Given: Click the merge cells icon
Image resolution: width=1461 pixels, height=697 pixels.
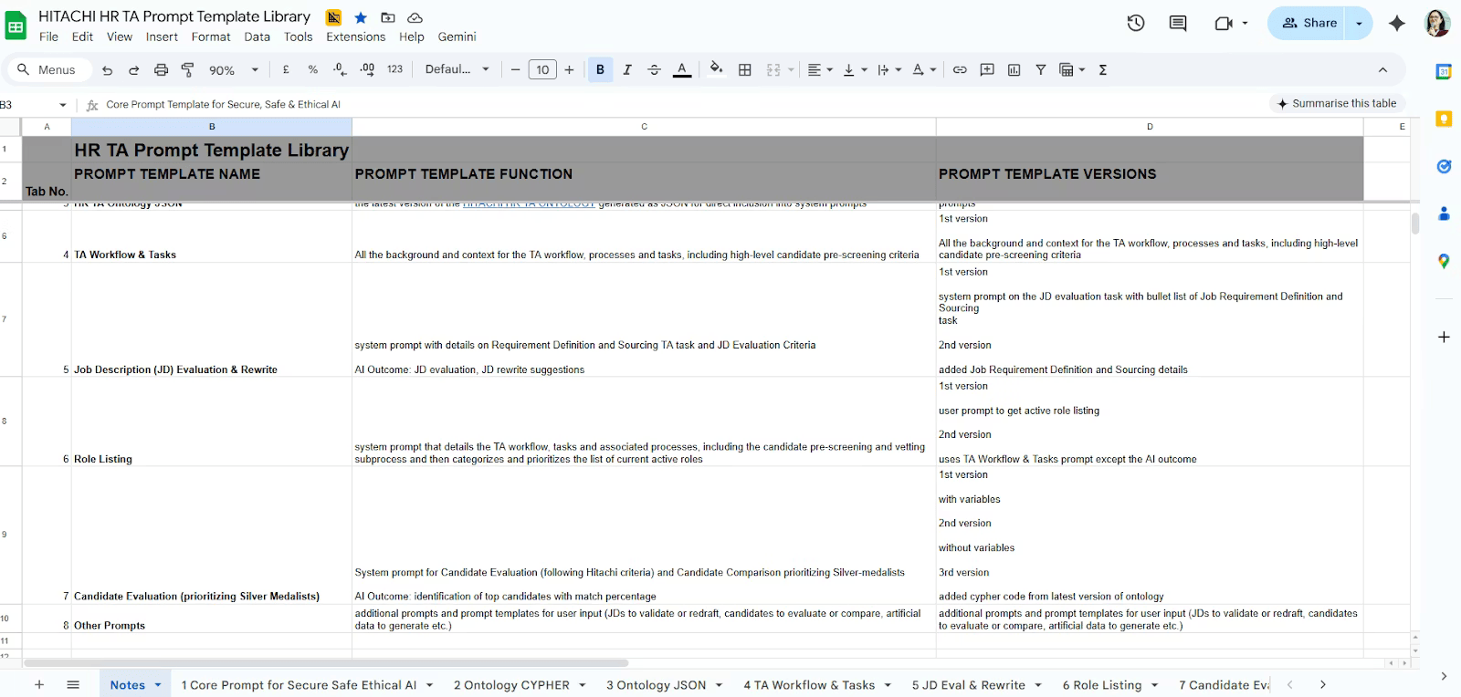Looking at the screenshot, I should tap(773, 69).
